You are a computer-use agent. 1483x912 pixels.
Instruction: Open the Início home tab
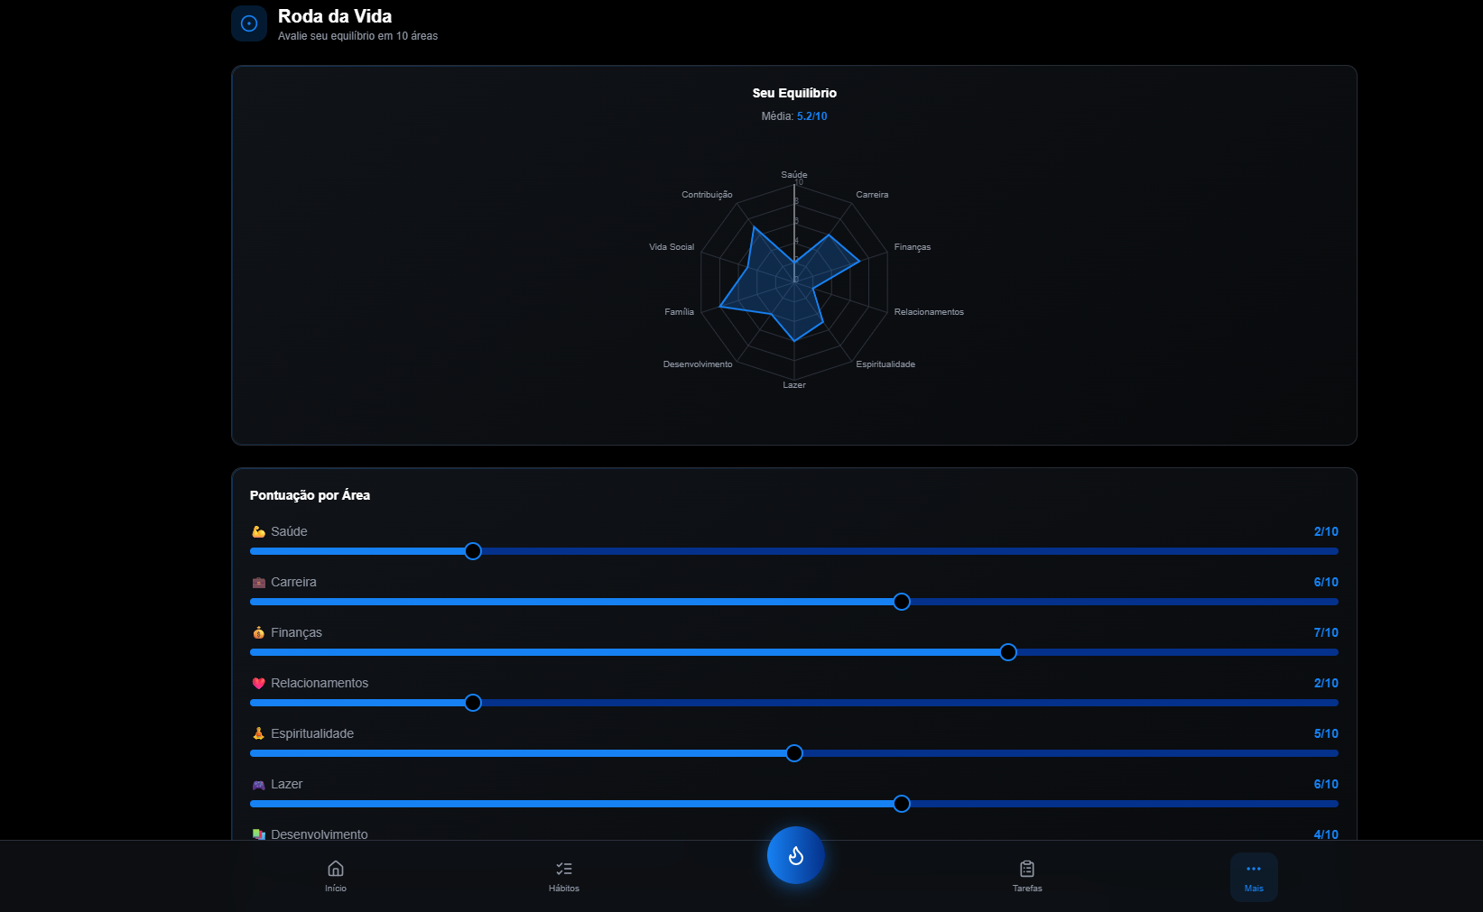click(336, 875)
